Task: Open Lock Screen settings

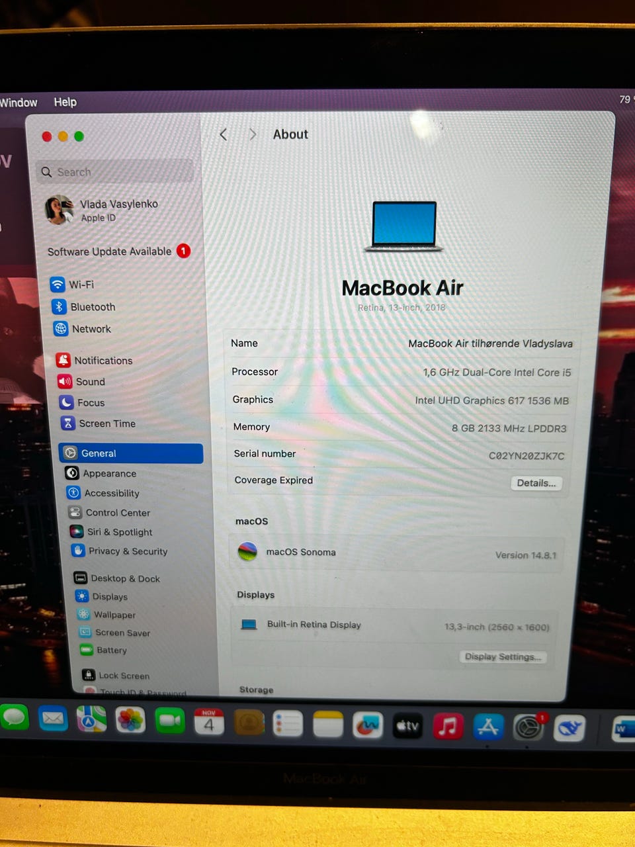Action: click(x=116, y=675)
